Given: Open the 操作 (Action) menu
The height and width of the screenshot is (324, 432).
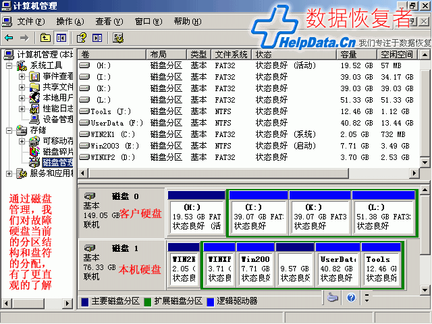Looking at the screenshot, I should (69, 21).
